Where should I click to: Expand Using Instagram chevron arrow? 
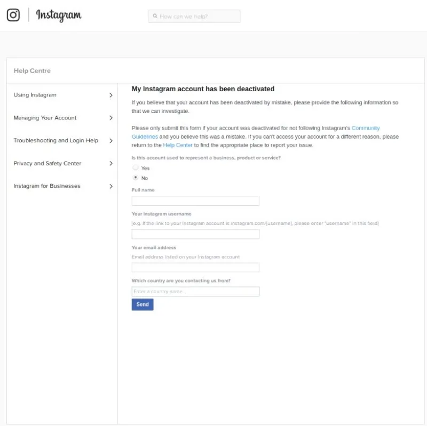[x=111, y=95]
